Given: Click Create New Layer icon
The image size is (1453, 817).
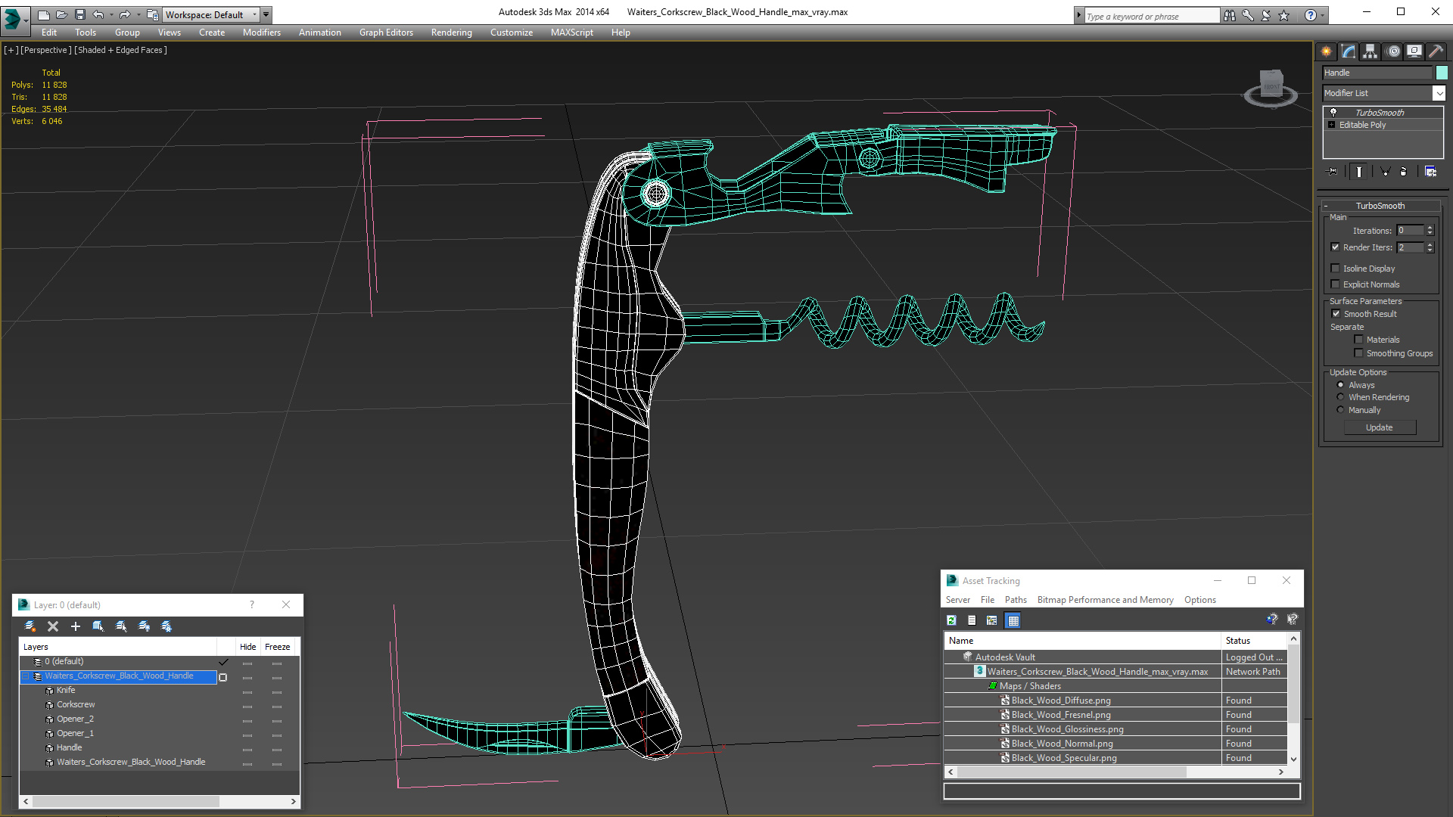Looking at the screenshot, I should [30, 626].
